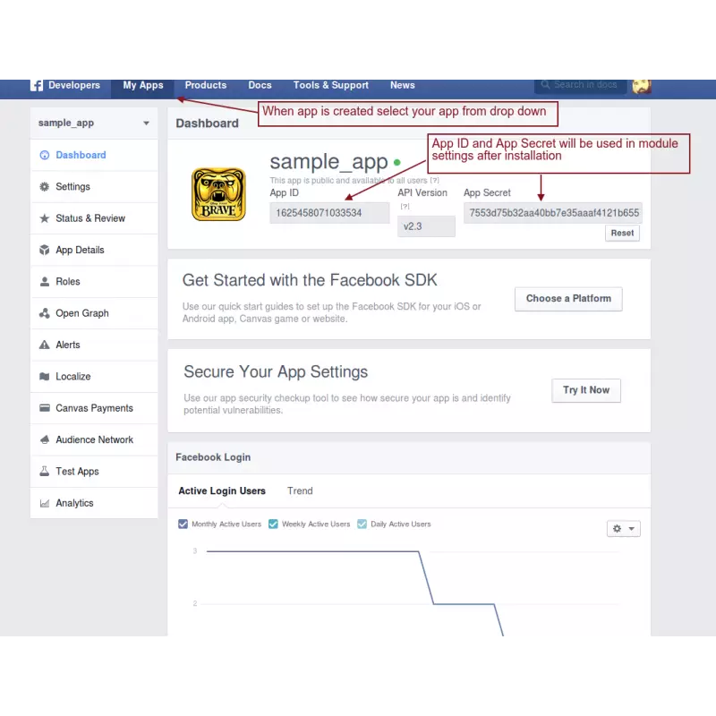Click the Facebook Login section header

click(409, 457)
